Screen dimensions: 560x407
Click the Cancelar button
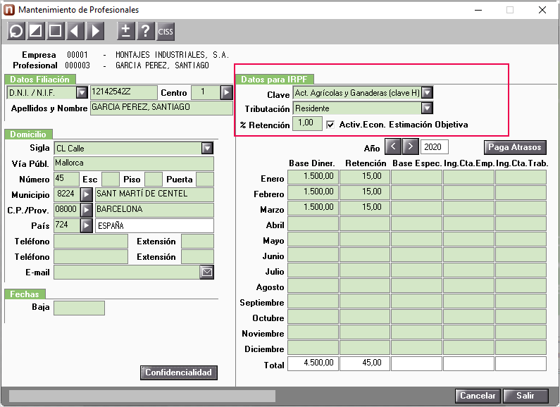478,396
